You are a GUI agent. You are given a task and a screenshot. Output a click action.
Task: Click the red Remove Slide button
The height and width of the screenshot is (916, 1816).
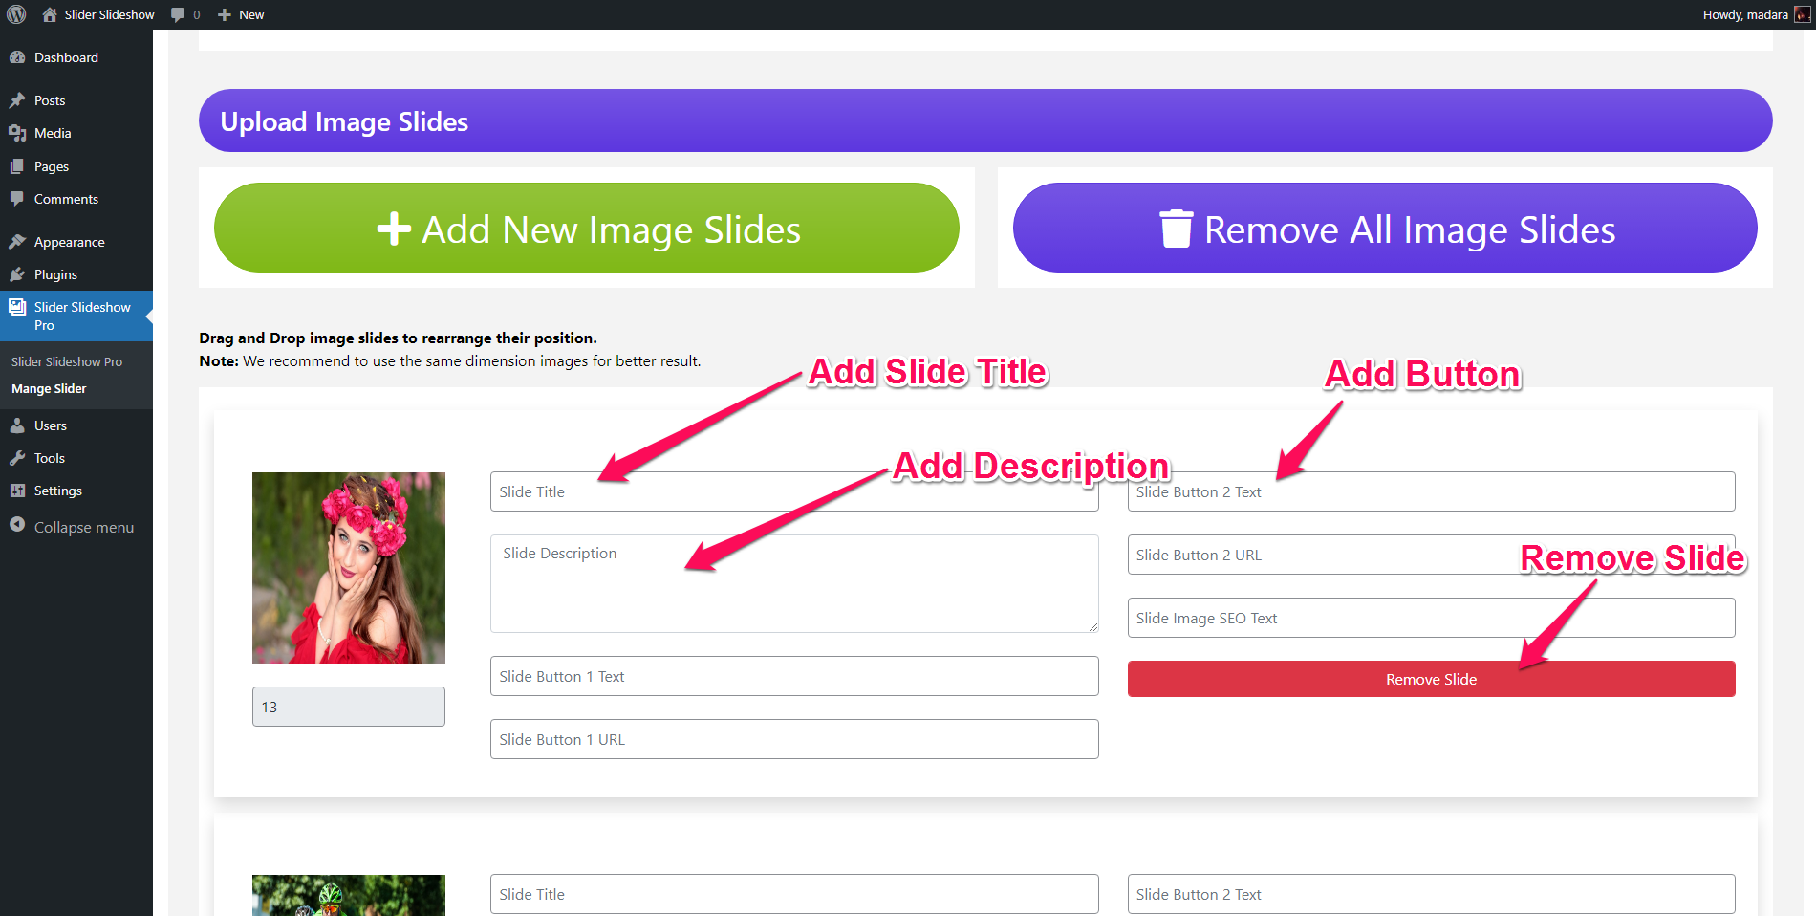(x=1431, y=679)
